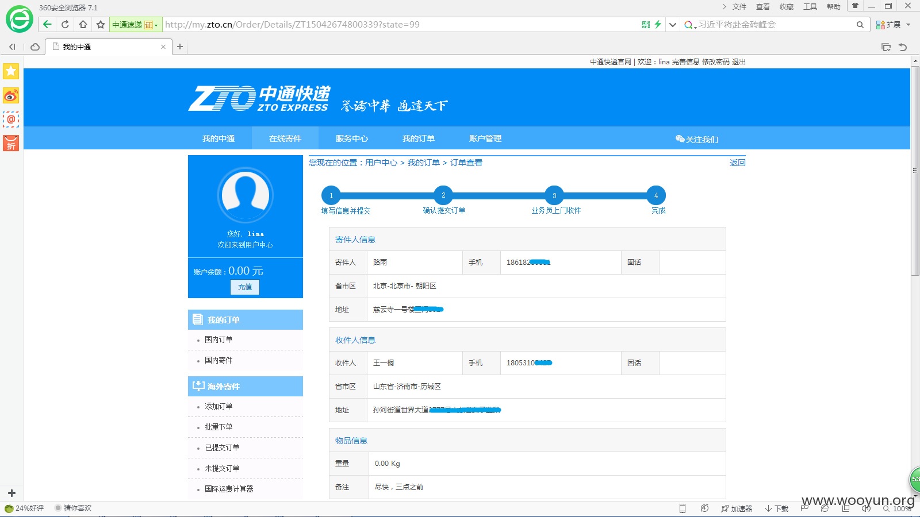Screen dimensions: 920x517
Task: Open the 文件 menu
Action: (x=739, y=7)
